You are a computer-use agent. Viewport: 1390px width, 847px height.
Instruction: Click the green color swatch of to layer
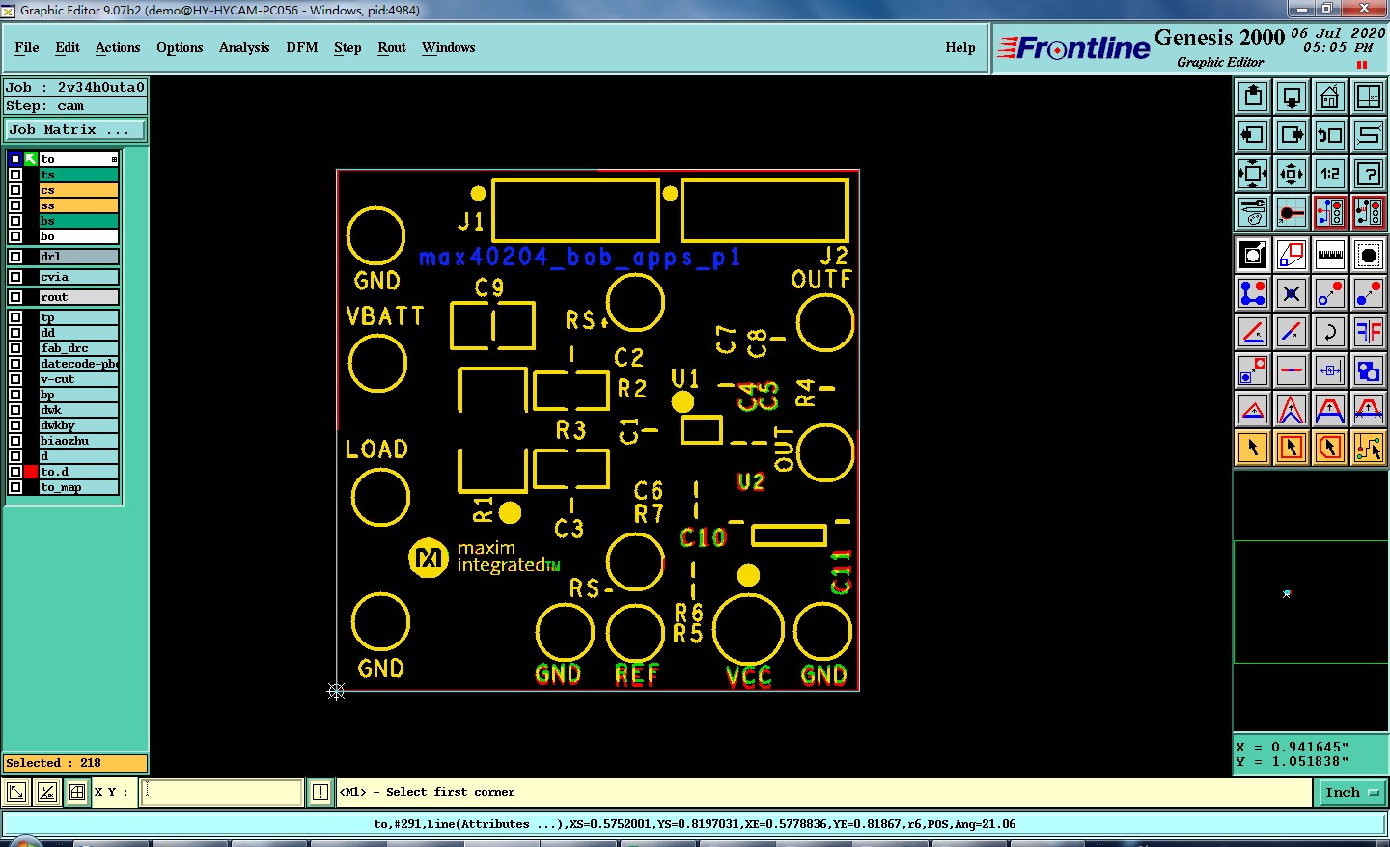31,159
